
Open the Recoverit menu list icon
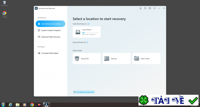click(154, 8)
